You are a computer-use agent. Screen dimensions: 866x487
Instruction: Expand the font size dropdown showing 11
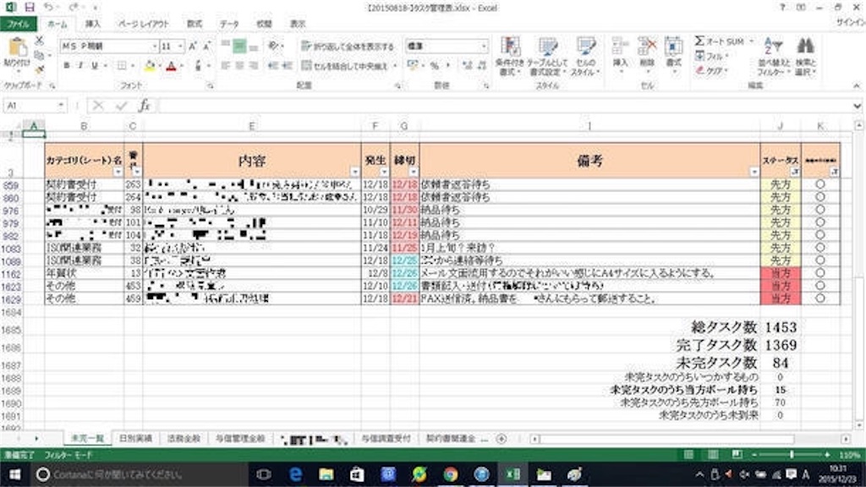pos(181,47)
